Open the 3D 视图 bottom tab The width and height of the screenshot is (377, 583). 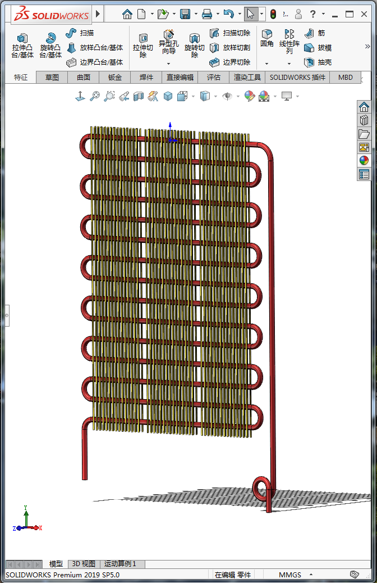coord(84,564)
